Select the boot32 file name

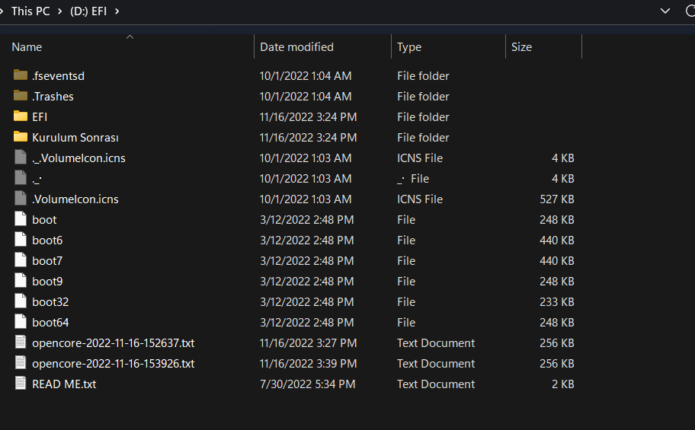(50, 301)
